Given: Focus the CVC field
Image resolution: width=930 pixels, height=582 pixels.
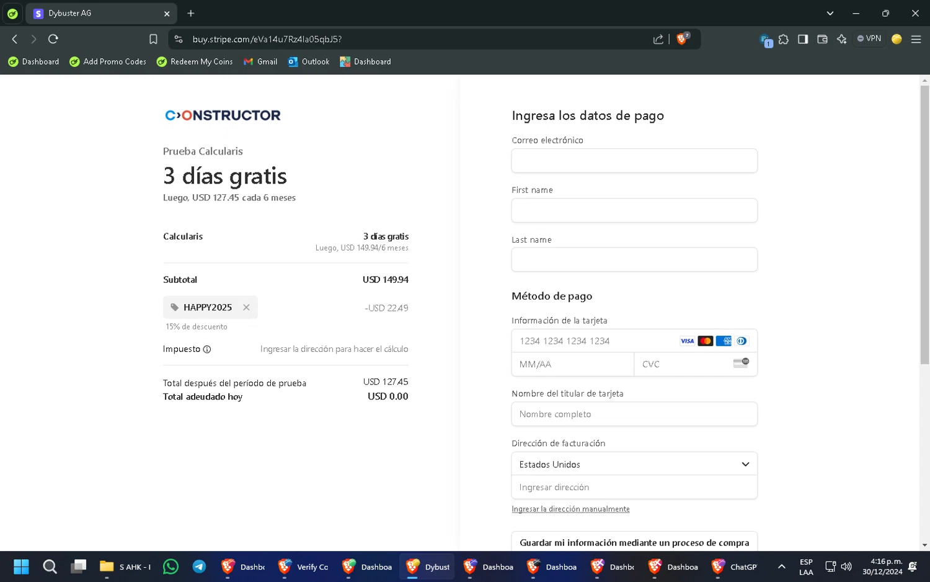Looking at the screenshot, I should pos(696,364).
